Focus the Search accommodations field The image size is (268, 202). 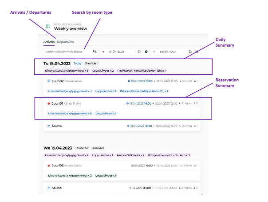67,52
